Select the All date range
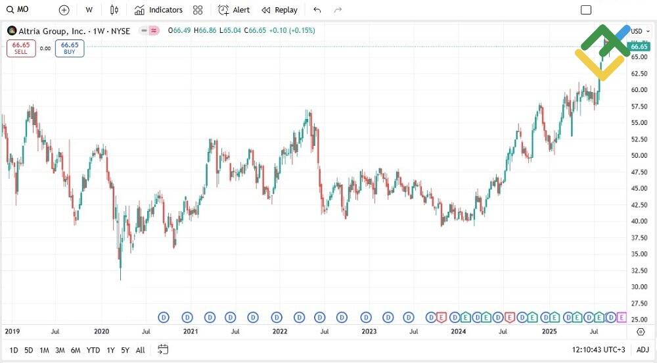657x363 pixels. tap(141, 350)
